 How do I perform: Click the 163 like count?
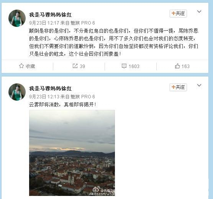point(185,66)
